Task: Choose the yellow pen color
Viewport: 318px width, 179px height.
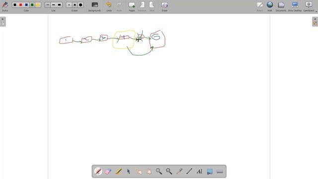Action: point(38,4)
